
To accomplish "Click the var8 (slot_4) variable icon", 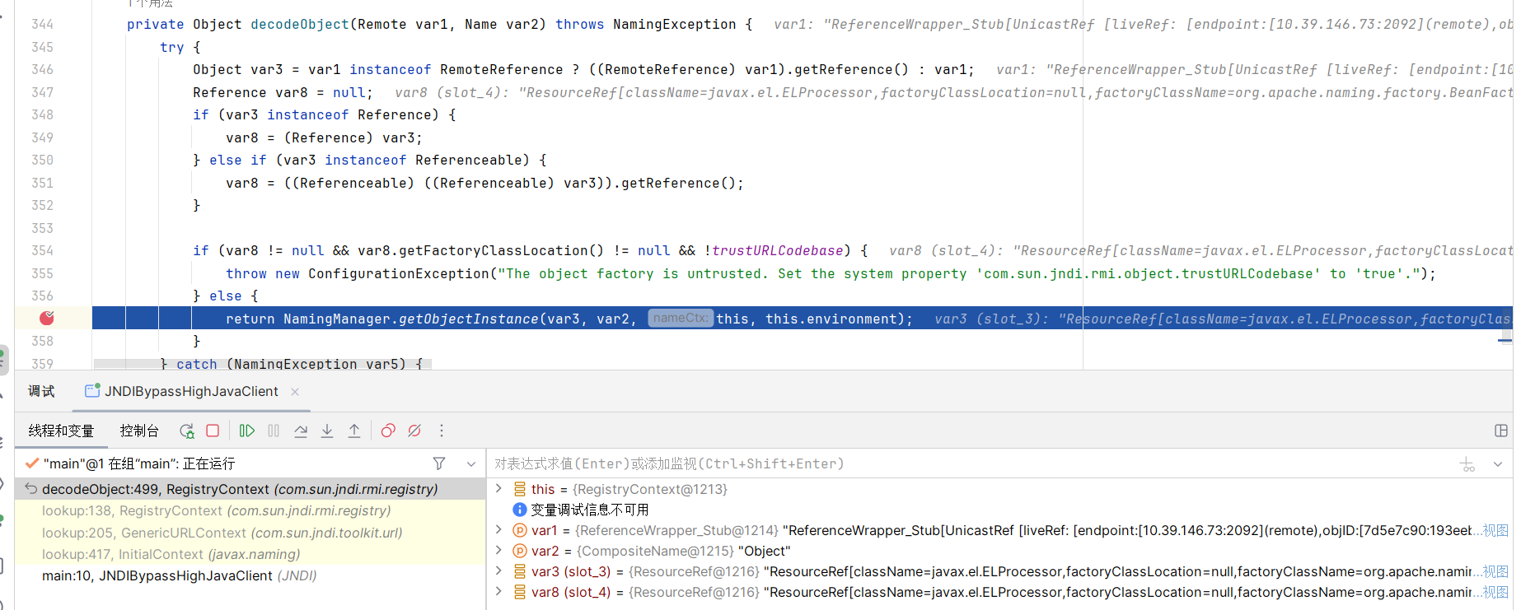I will coord(520,592).
